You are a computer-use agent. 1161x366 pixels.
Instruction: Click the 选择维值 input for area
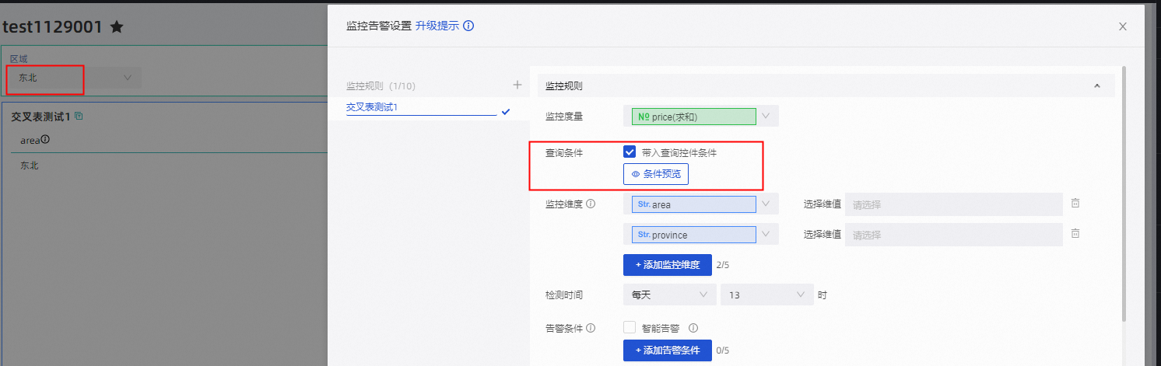click(953, 204)
